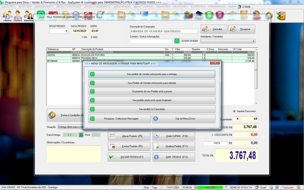Image resolution: width=304 pixels, height=190 pixels.
Task: Open the RELATÓRIOS menu
Action: (x=181, y=6)
